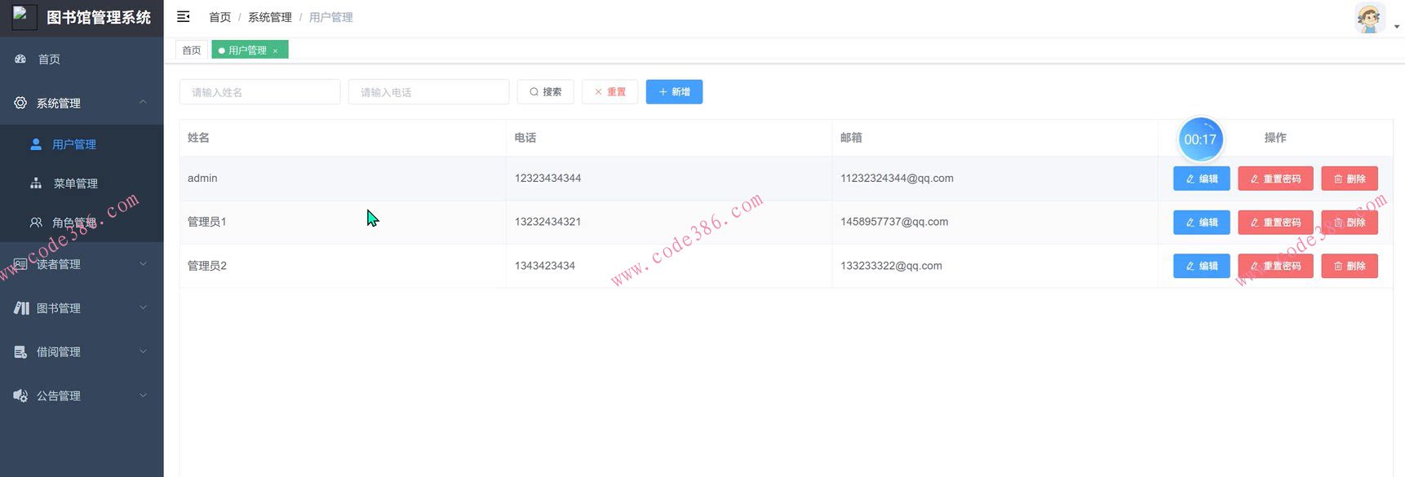Open the dropdown arrow beside user avatar
The width and height of the screenshot is (1405, 477).
(1397, 26)
